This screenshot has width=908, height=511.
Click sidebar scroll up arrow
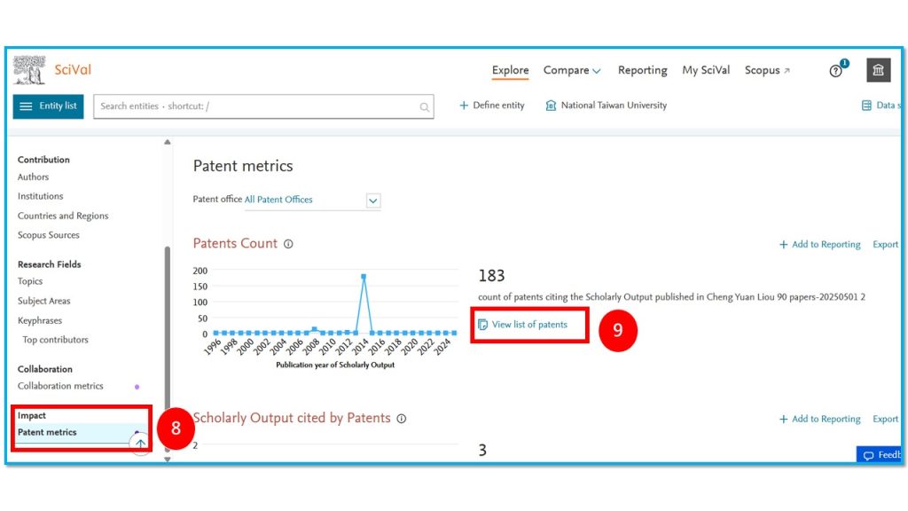point(168,142)
